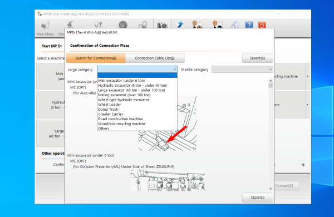Expand the Large category dropdown arrow
Viewport: 334px width, 217px height.
175,70
